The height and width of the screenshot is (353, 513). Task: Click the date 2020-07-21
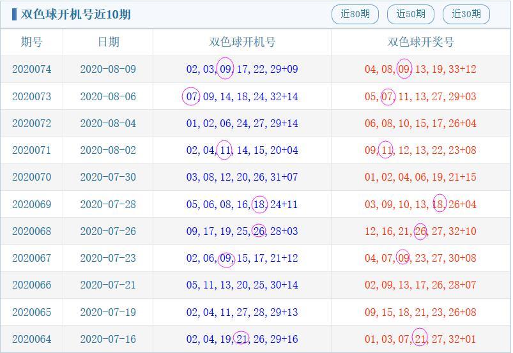click(108, 285)
